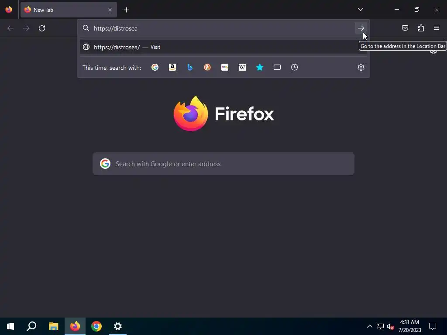Close the New Tab tab
This screenshot has width=447, height=335.
(x=110, y=10)
